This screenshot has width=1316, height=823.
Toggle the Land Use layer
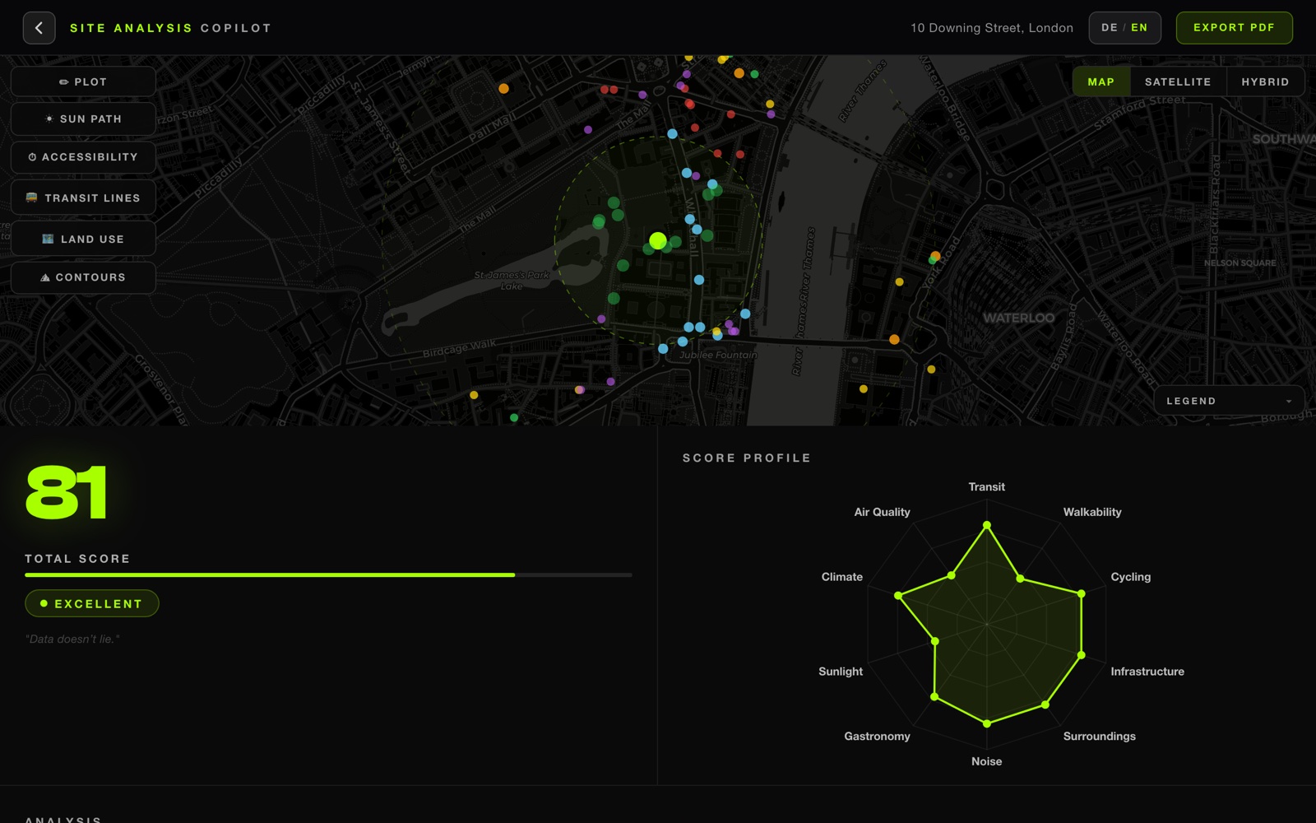(83, 239)
